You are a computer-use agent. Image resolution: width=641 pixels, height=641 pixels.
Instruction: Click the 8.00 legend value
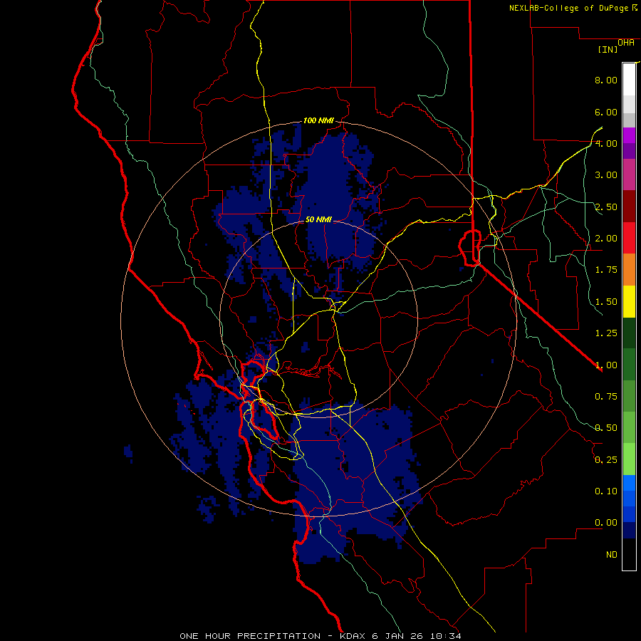click(606, 80)
